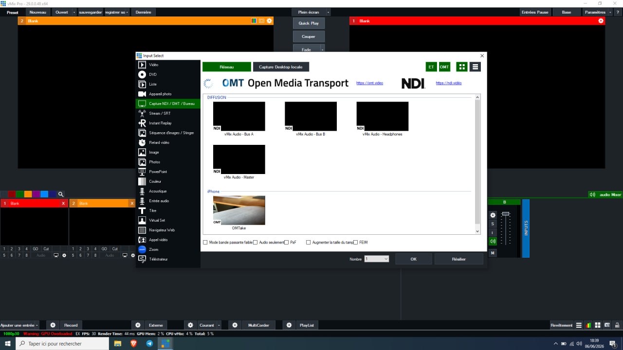
Task: Choose the DVD input type
Action: pyautogui.click(x=168, y=74)
